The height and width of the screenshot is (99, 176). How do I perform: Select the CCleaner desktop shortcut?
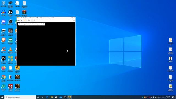pos(4,50)
